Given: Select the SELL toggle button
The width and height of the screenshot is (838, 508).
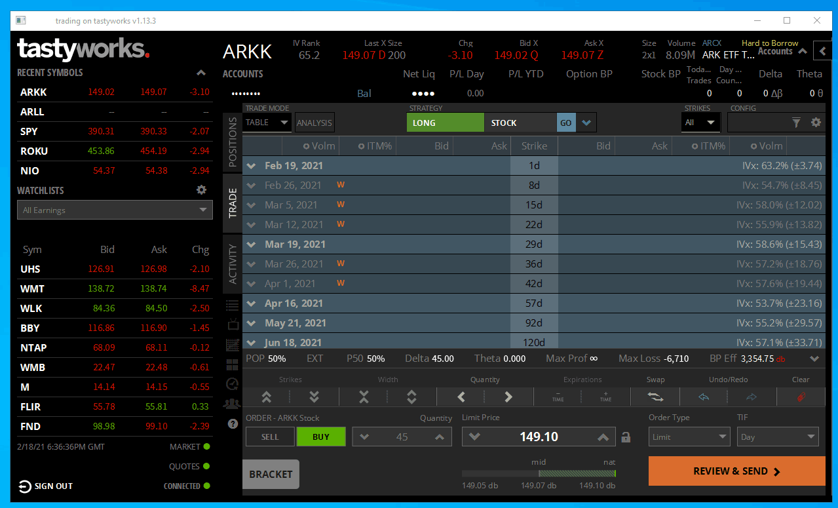Looking at the screenshot, I should [x=270, y=437].
